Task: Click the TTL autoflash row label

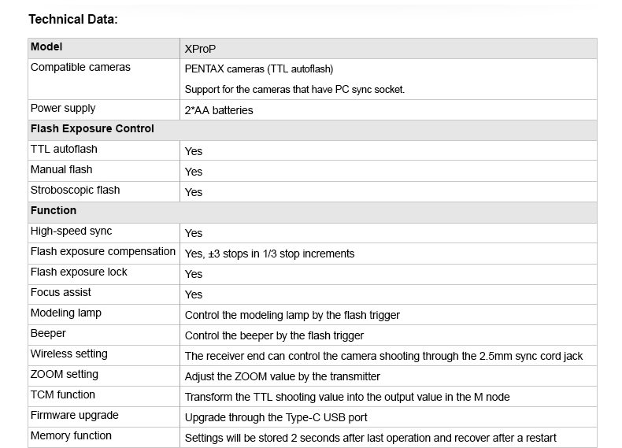Action: (x=64, y=150)
